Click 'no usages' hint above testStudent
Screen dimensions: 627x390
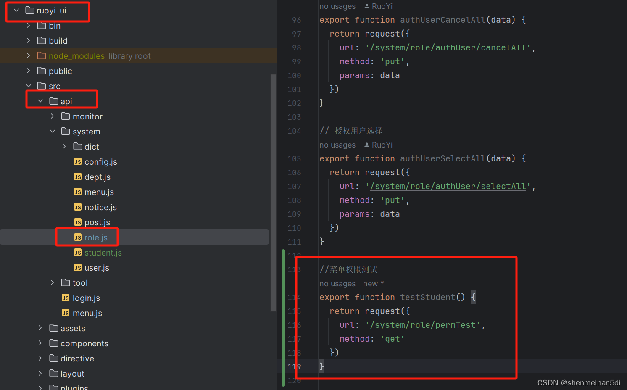coord(337,284)
